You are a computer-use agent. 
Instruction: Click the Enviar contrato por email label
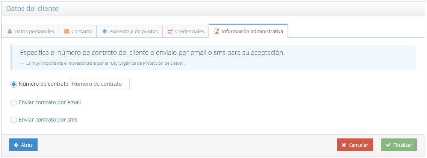coord(50,102)
